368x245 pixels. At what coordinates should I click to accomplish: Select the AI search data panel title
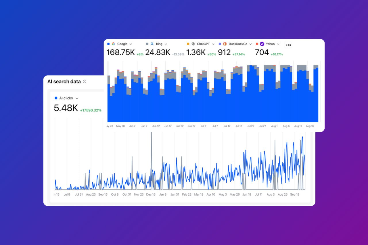point(64,81)
